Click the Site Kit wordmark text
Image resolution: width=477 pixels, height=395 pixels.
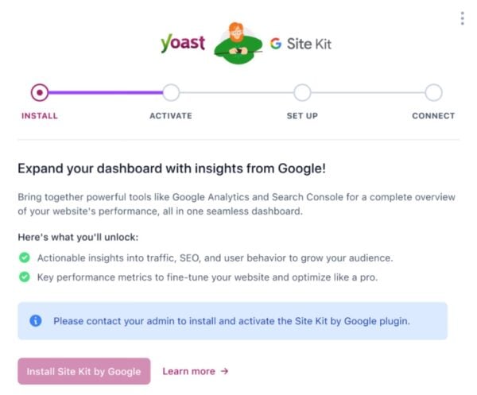(x=309, y=44)
